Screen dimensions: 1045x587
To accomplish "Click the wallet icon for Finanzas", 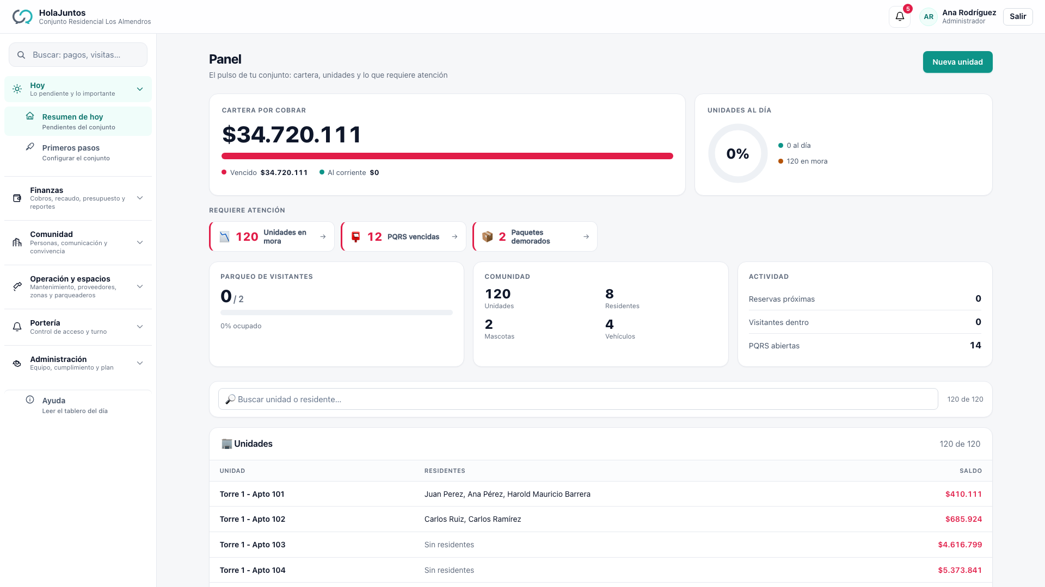I will (17, 198).
